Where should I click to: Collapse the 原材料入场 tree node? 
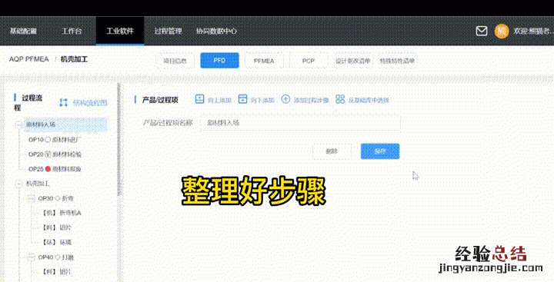click(18, 124)
